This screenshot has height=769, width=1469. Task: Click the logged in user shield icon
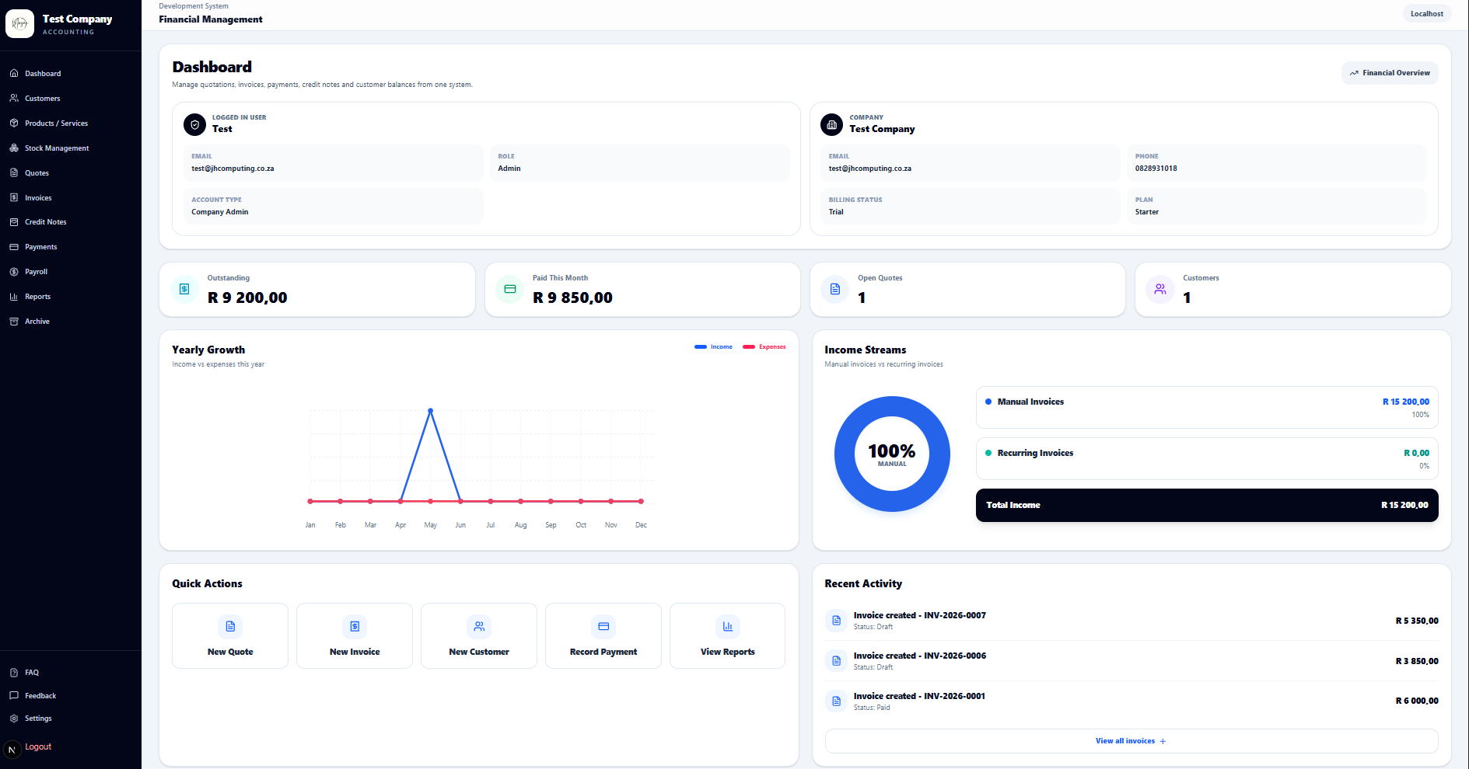(x=194, y=124)
